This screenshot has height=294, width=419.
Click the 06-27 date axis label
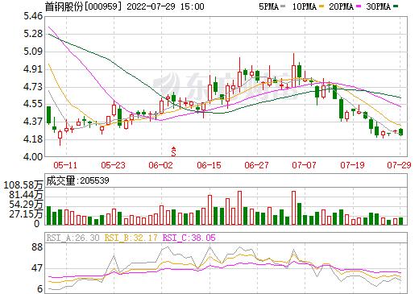click(256, 165)
